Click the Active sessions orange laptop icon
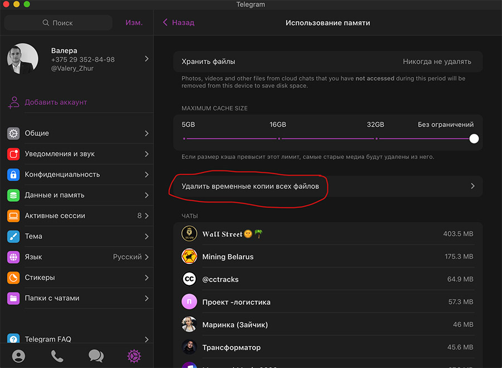This screenshot has width=502, height=368. pyautogui.click(x=13, y=216)
